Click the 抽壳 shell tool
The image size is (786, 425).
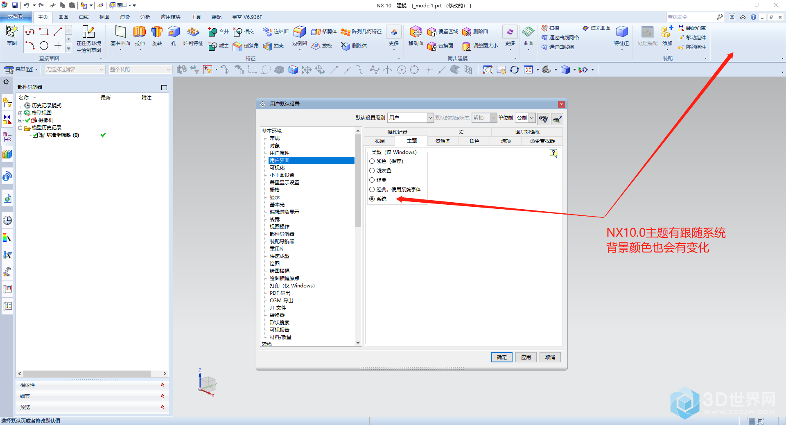pyautogui.click(x=273, y=46)
